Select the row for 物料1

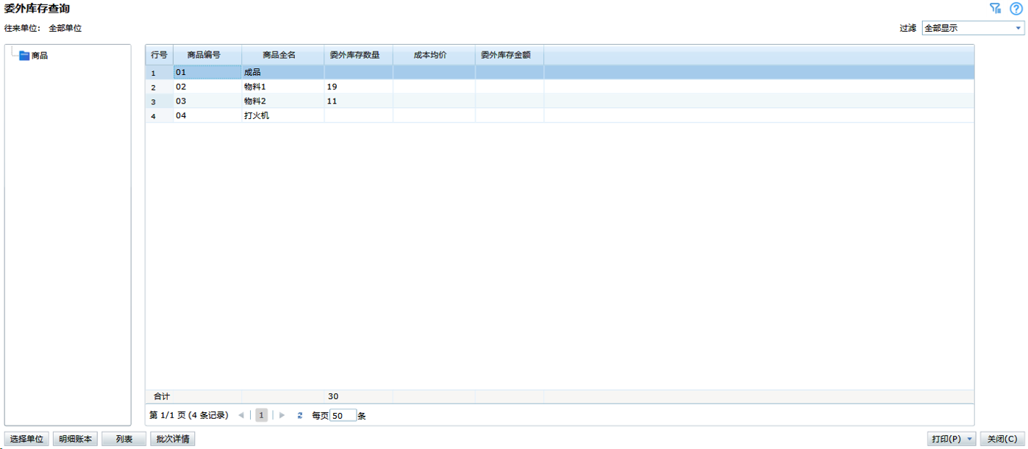pyautogui.click(x=254, y=87)
